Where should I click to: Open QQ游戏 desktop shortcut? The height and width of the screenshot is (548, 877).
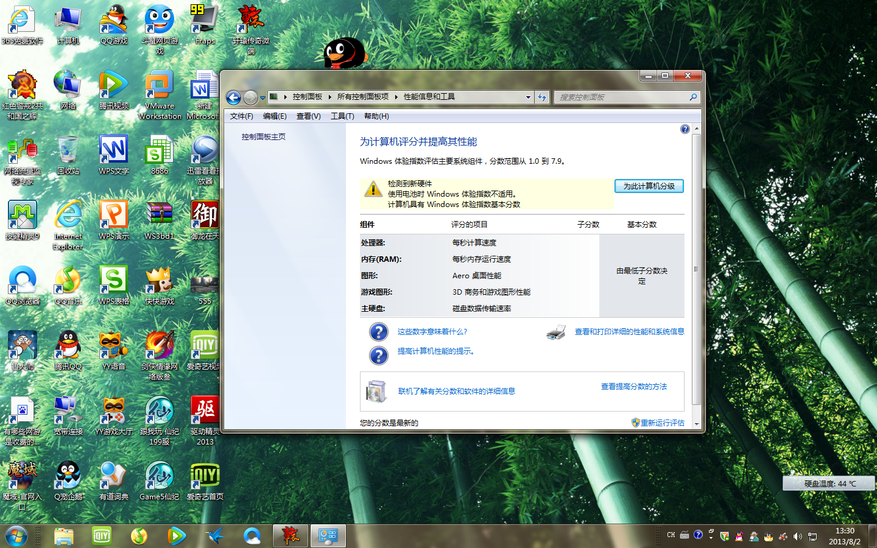[114, 26]
